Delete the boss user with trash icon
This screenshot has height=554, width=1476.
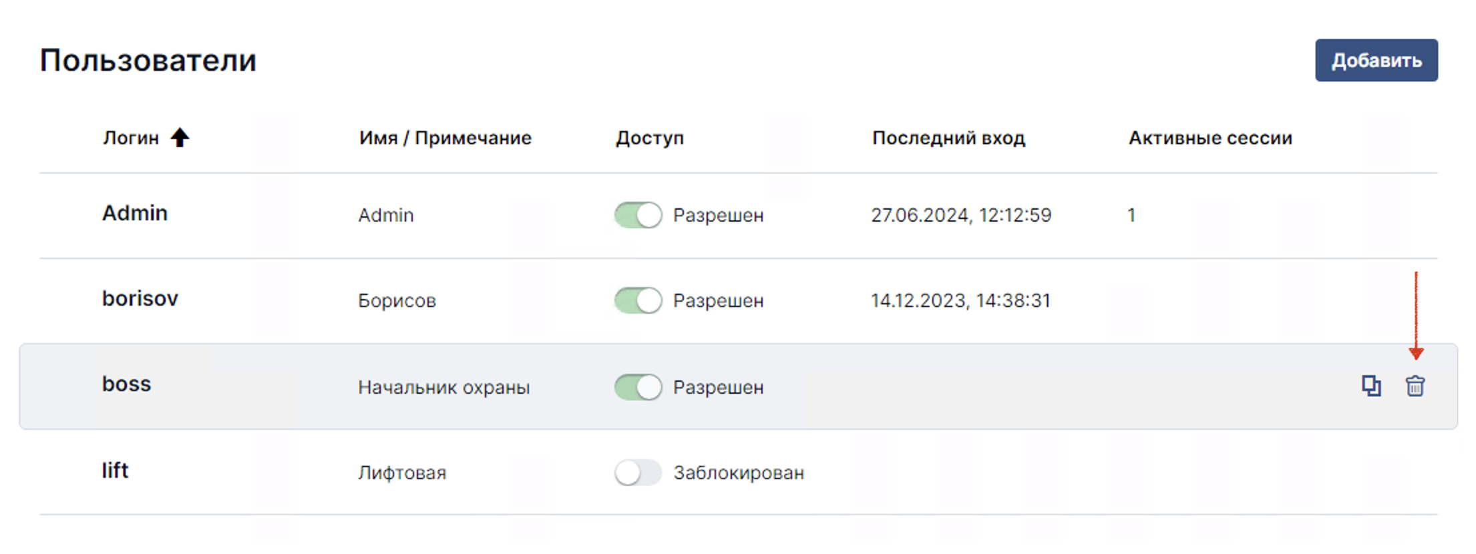[1415, 386]
